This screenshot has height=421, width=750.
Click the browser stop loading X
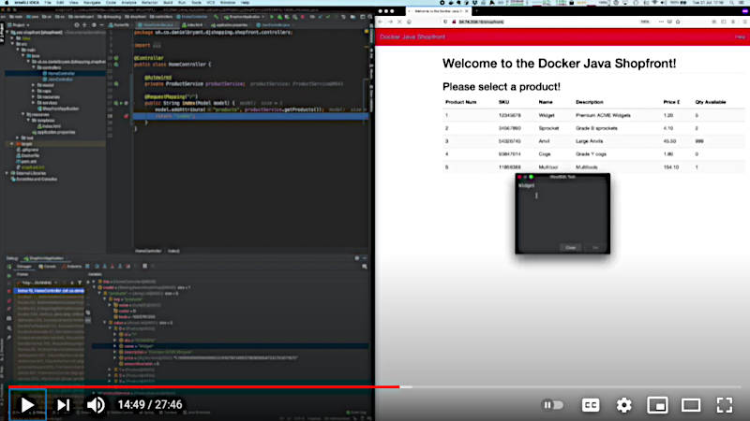400,22
